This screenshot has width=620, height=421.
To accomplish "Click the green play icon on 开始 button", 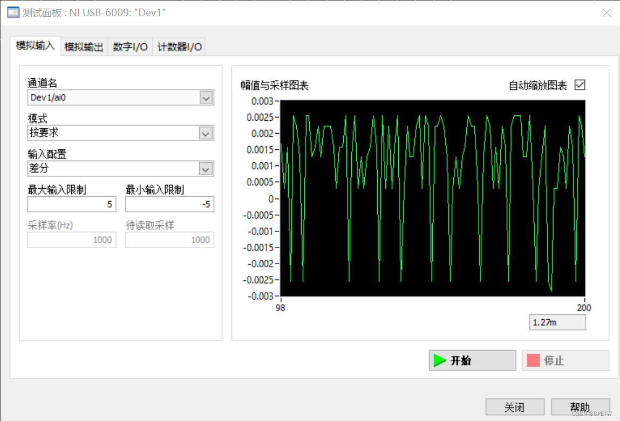I will [x=439, y=360].
